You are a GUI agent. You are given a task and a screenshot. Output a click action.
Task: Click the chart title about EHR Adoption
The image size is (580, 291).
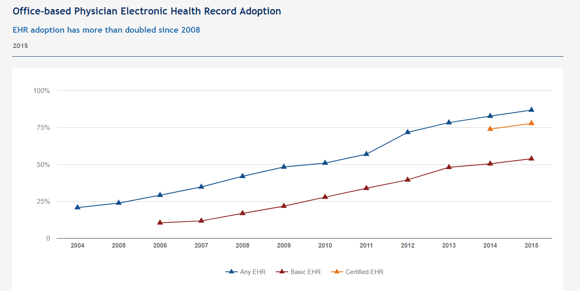[147, 11]
